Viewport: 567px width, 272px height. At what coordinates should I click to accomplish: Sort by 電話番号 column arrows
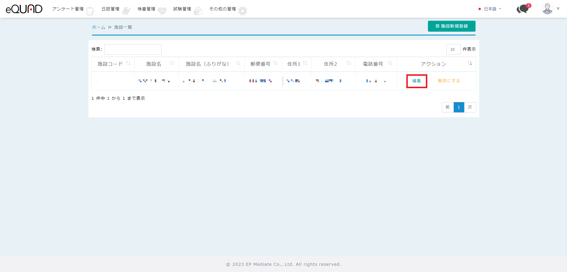[390, 63]
